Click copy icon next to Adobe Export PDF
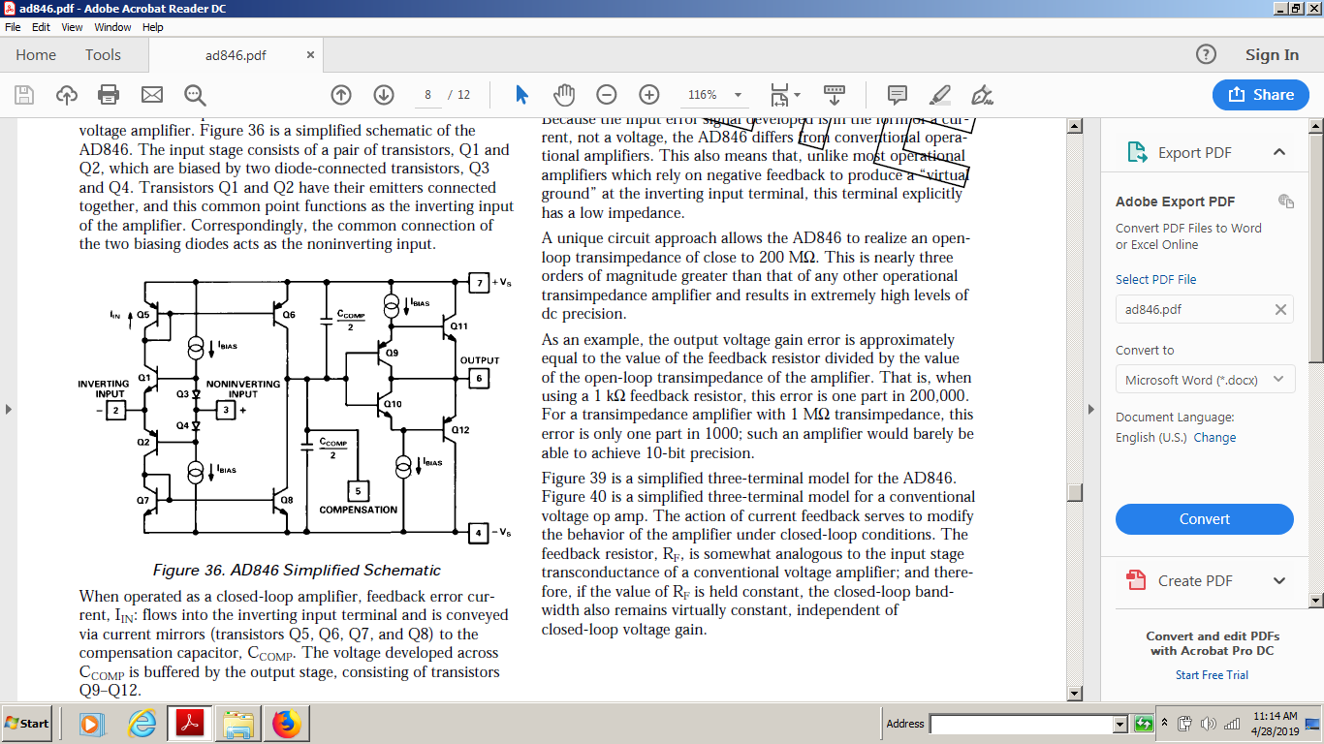 coord(1286,201)
